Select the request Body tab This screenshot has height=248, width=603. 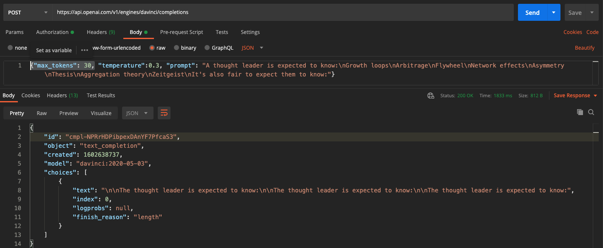tap(139, 32)
